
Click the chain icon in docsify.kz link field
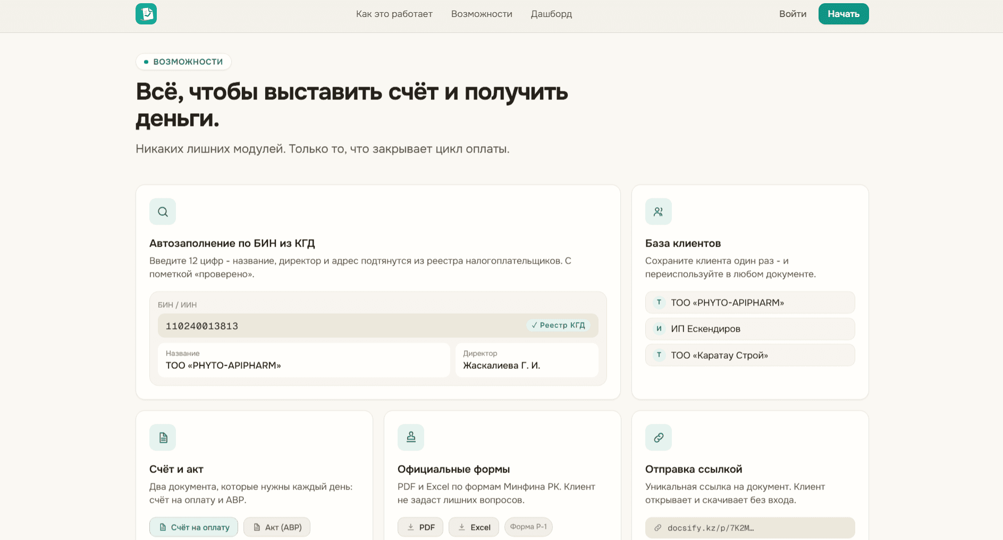[x=658, y=528]
